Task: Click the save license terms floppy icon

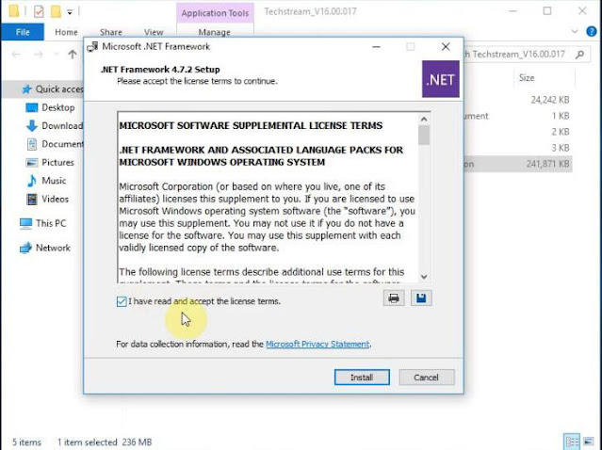Action: 421,298
